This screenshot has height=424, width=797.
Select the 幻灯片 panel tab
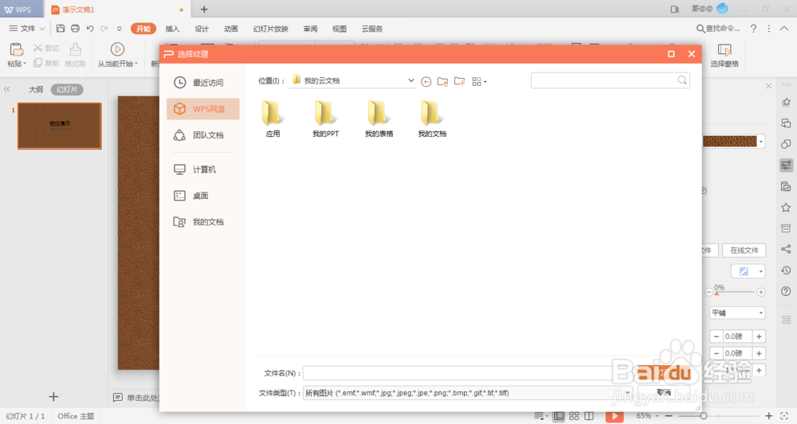click(x=67, y=90)
